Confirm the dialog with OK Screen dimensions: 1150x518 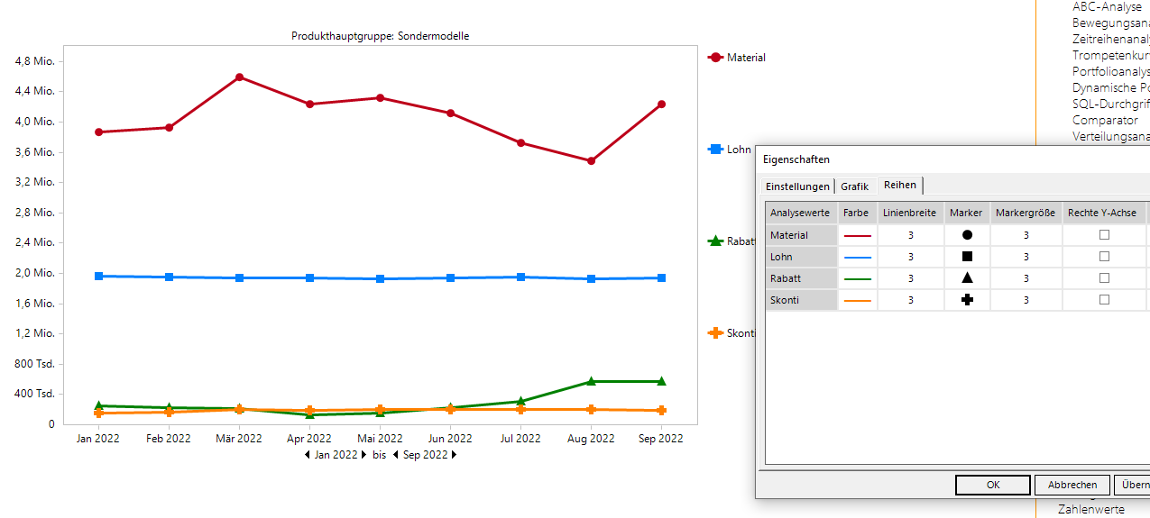pyautogui.click(x=992, y=485)
